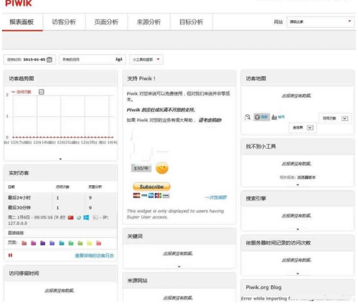Click the 最后24小时 row label
This screenshot has width=358, height=304.
tap(19, 198)
